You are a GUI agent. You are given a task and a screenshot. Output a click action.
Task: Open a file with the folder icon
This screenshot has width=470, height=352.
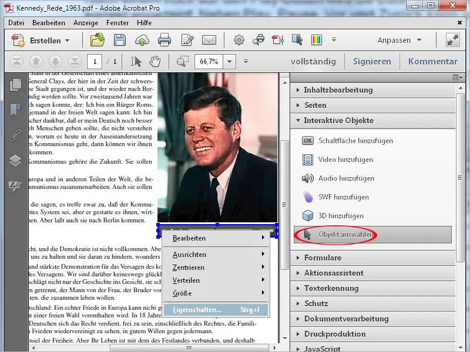[x=98, y=40]
